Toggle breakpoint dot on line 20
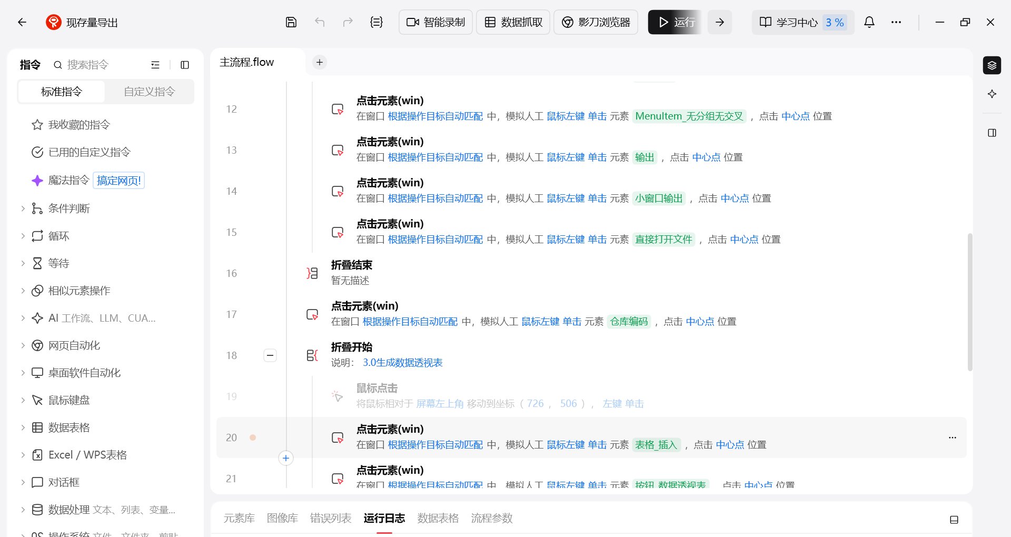 [253, 437]
